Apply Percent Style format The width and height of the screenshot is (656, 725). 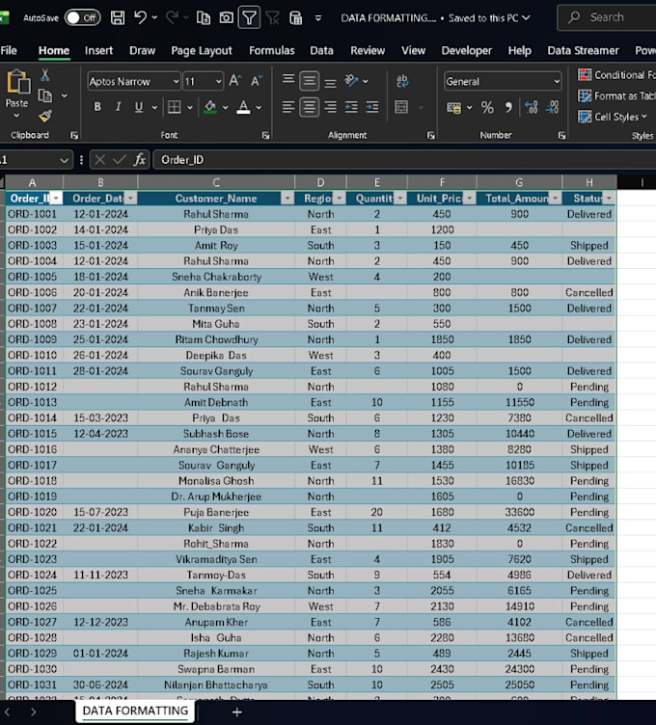pyautogui.click(x=487, y=108)
